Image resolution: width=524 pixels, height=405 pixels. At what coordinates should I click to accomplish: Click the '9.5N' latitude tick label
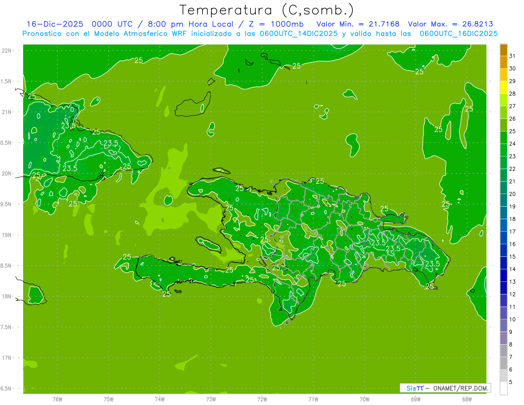[7, 204]
